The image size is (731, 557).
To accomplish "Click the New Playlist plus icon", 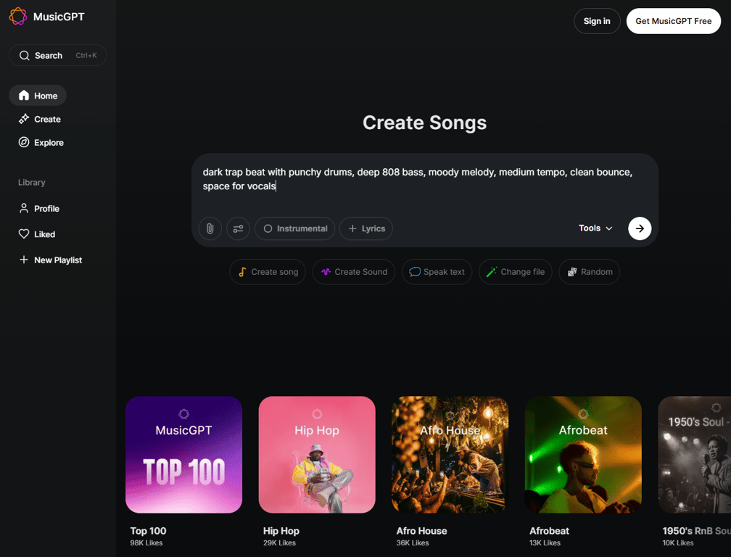I will 24,260.
